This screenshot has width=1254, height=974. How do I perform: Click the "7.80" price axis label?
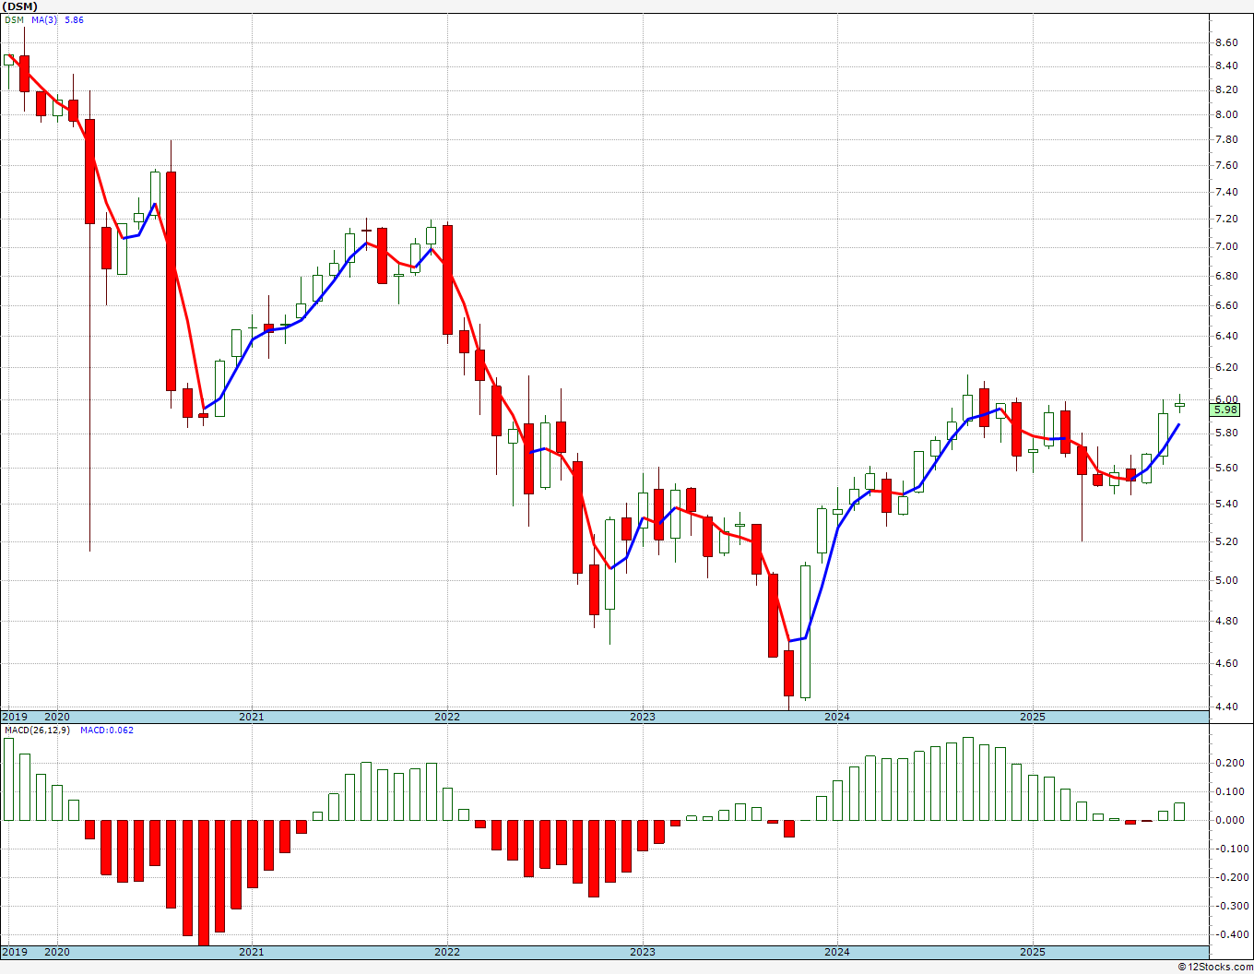pyautogui.click(x=1226, y=139)
